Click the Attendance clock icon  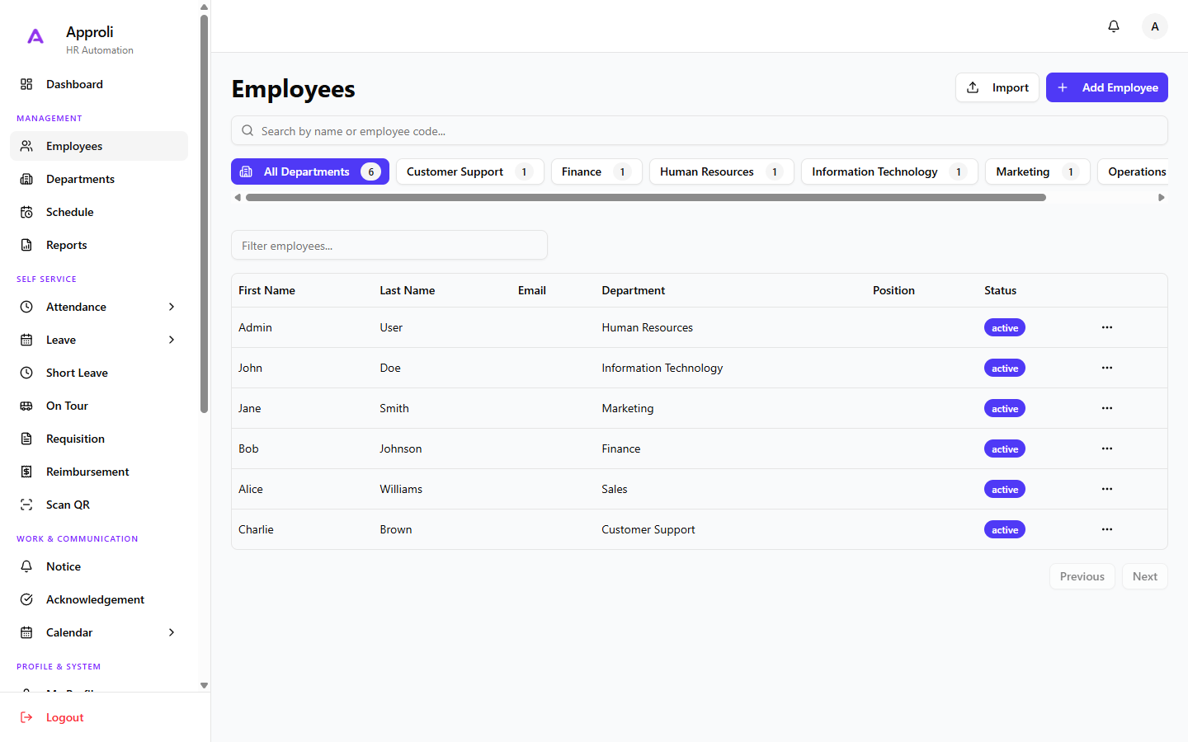(x=26, y=307)
